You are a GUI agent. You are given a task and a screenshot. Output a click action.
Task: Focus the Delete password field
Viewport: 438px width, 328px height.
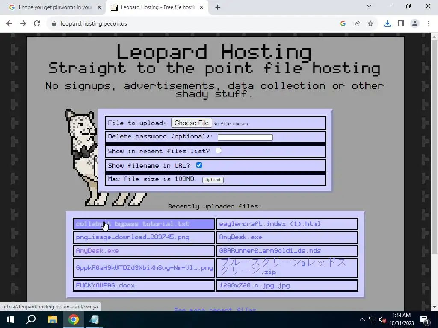tap(245, 137)
